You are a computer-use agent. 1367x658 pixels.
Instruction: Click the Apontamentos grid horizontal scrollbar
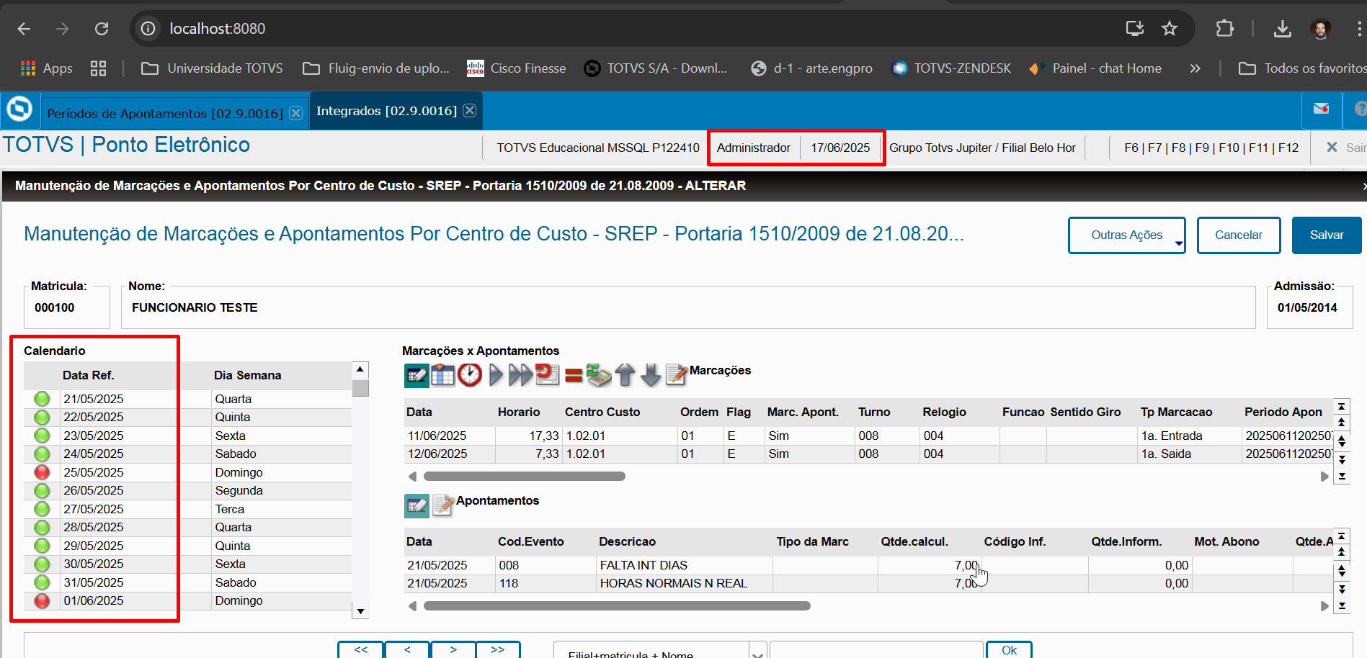tap(617, 605)
